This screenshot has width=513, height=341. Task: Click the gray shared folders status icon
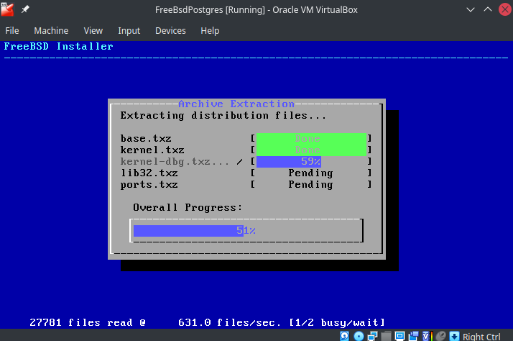coord(386,336)
